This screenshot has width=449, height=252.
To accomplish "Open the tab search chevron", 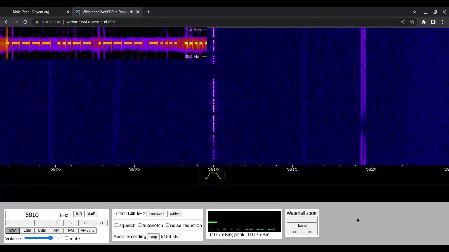I will (x=415, y=12).
